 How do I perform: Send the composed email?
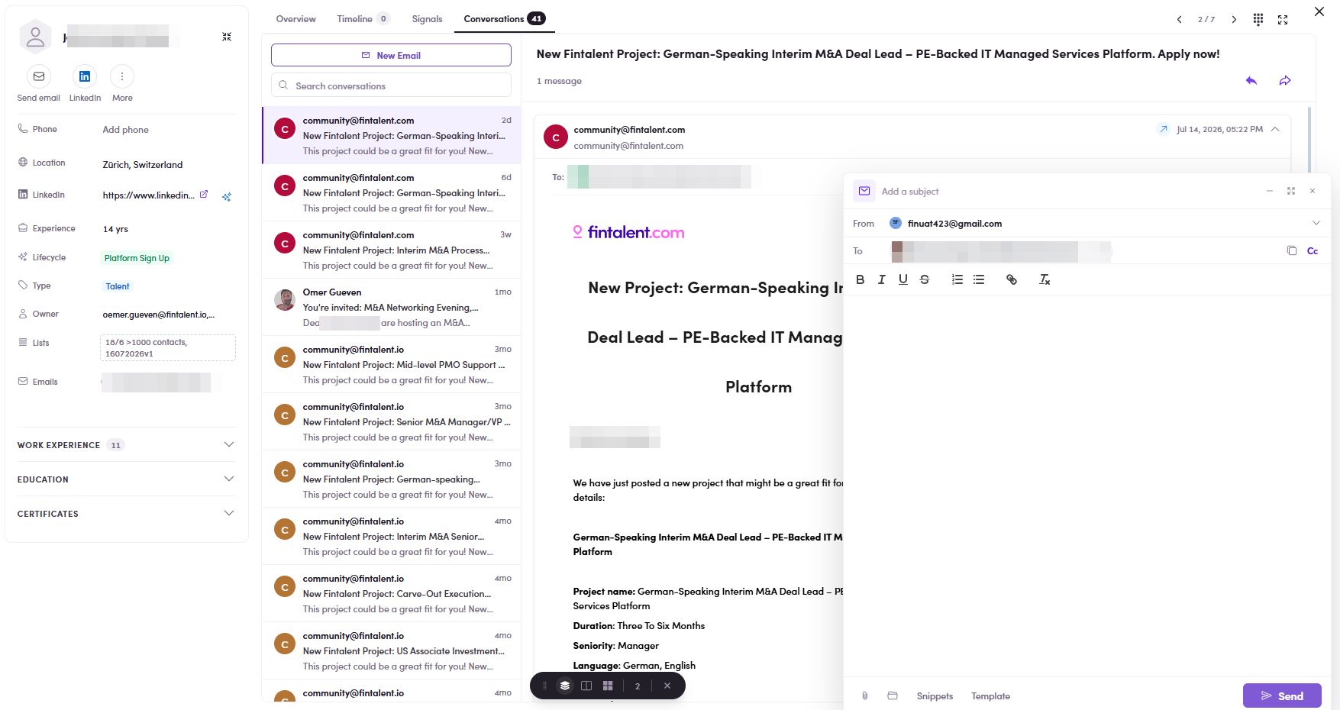1282,695
